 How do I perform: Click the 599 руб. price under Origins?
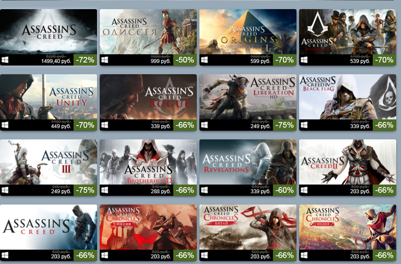260,61
